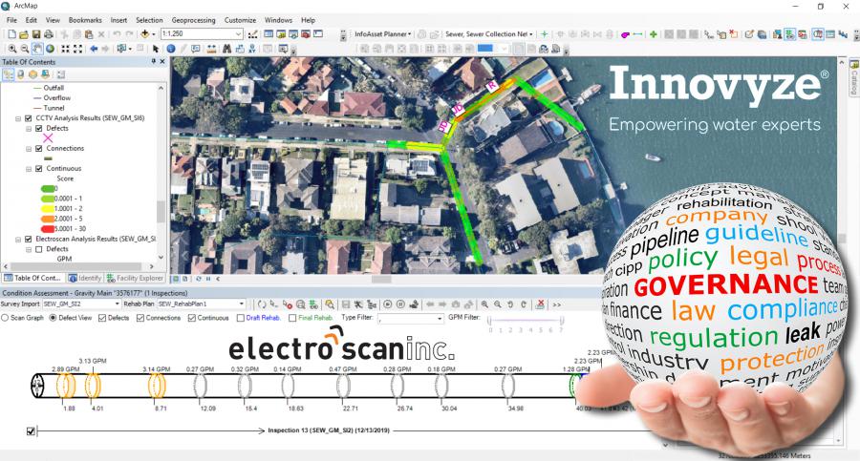Print the map
This screenshot has height=461, width=860.
(49, 34)
